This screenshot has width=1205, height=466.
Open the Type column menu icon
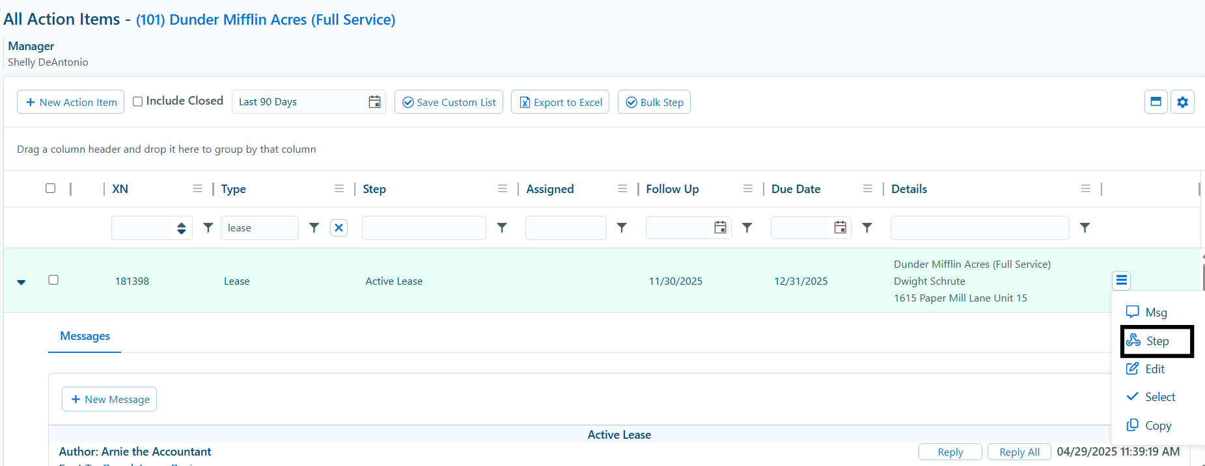tap(339, 188)
